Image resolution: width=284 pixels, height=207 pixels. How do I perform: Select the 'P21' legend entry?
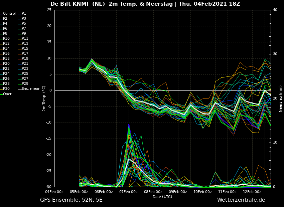[23, 63]
